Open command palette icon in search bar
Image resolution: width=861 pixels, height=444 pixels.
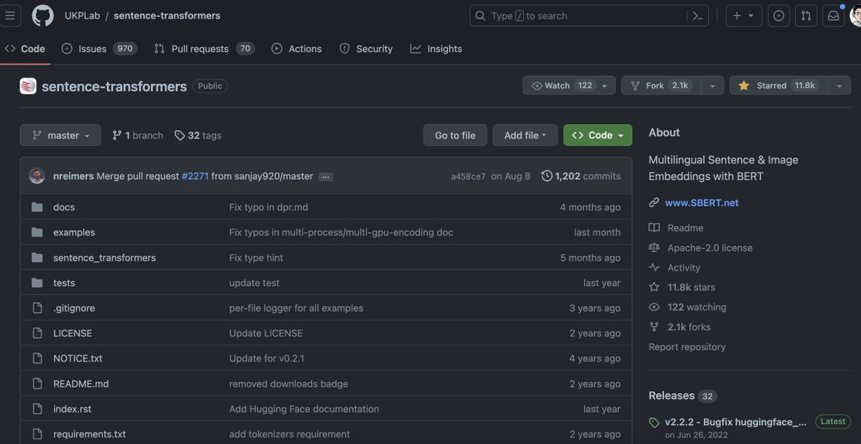tap(697, 16)
